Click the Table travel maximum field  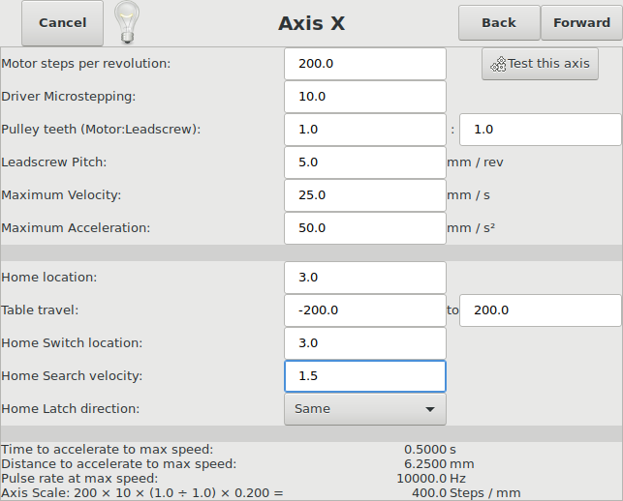tap(541, 310)
